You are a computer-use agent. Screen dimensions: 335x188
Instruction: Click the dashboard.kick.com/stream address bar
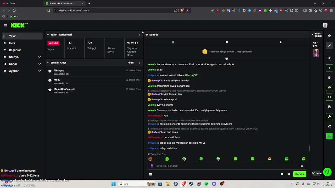click(x=74, y=10)
